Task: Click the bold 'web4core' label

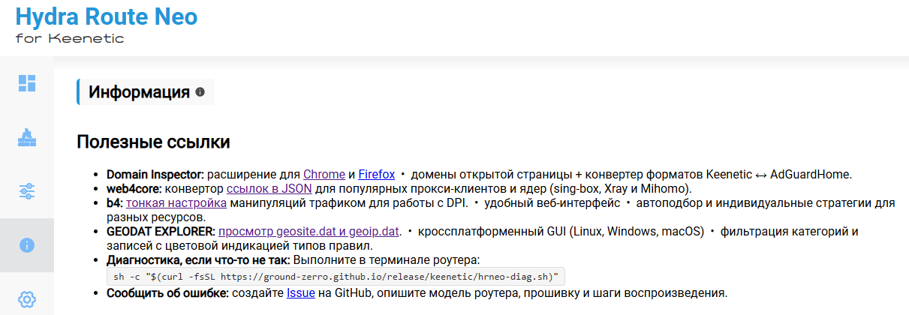Action: 133,188
